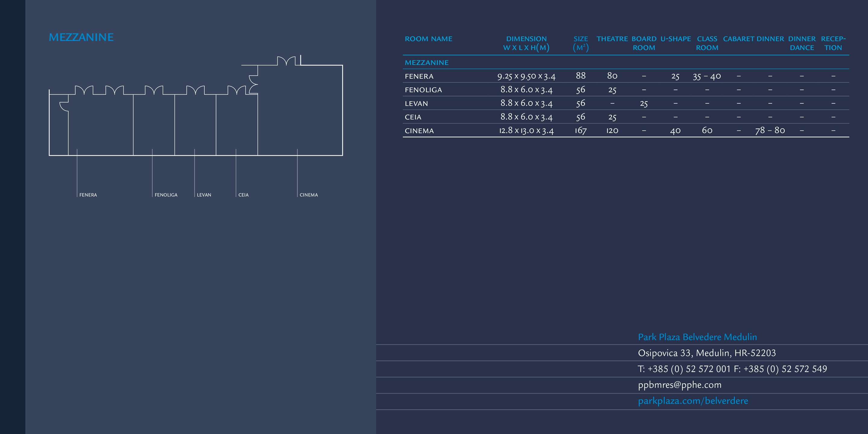Click the CABARET column header
This screenshot has width=868, height=434.
coord(739,39)
